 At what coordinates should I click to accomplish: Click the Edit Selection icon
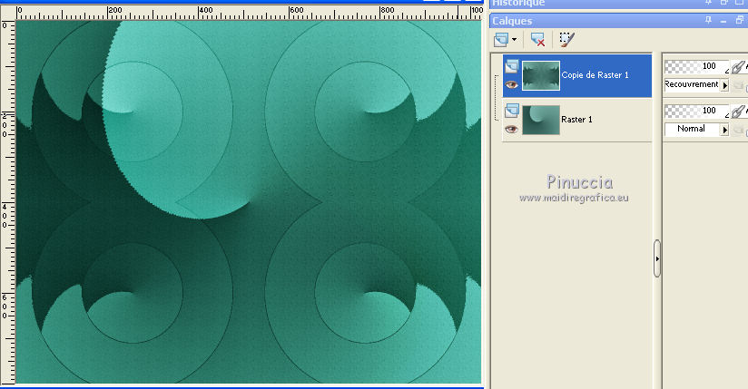point(566,40)
